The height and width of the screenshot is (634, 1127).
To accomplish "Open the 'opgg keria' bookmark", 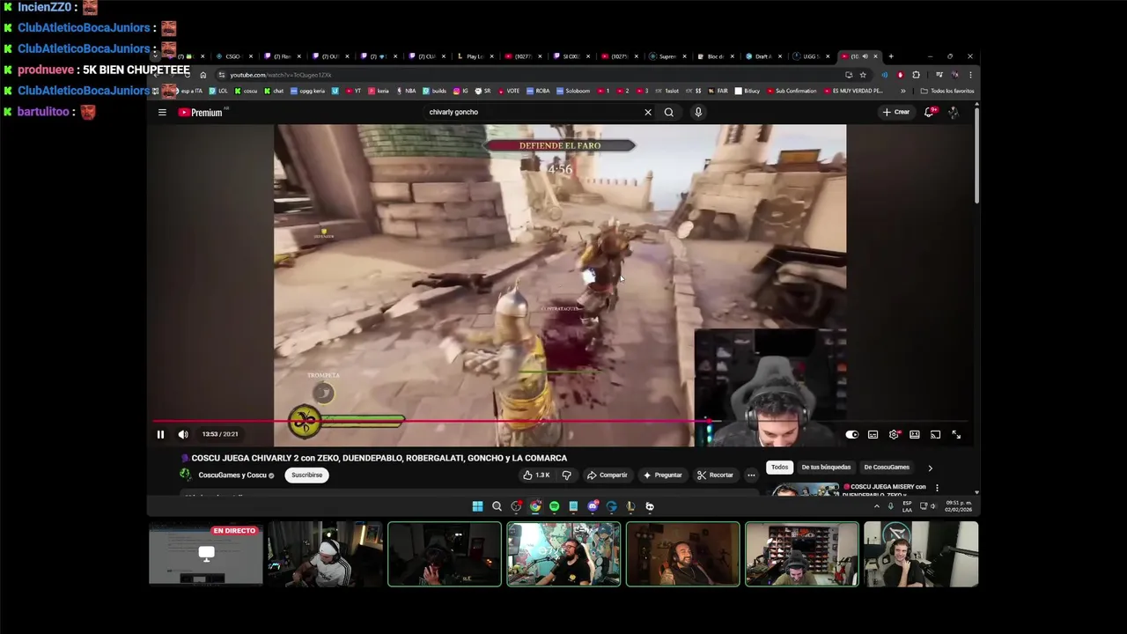I will coord(307,91).
